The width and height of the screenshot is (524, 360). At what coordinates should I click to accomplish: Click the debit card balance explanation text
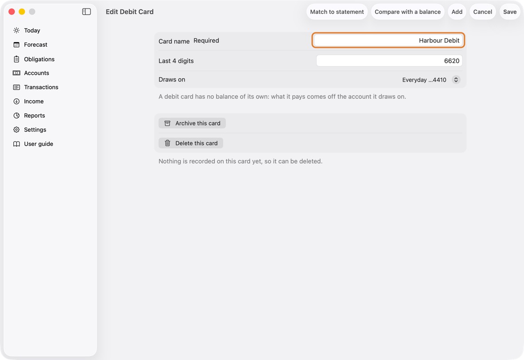point(282,96)
